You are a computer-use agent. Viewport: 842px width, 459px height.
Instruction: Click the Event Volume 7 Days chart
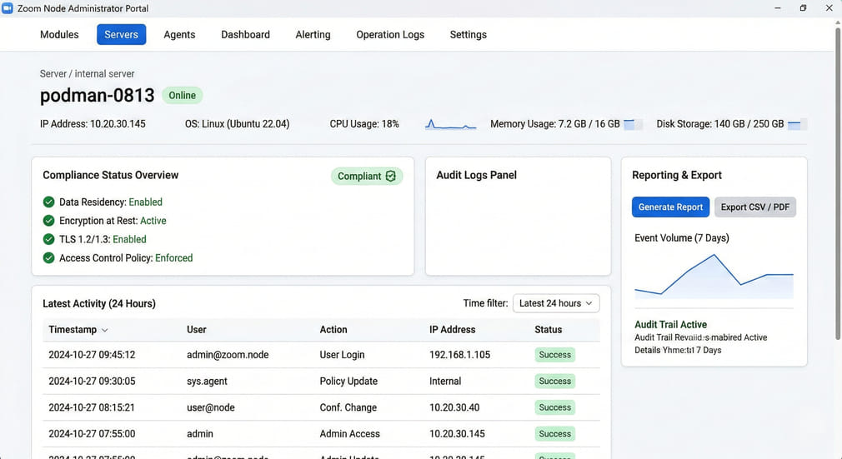tap(714, 276)
